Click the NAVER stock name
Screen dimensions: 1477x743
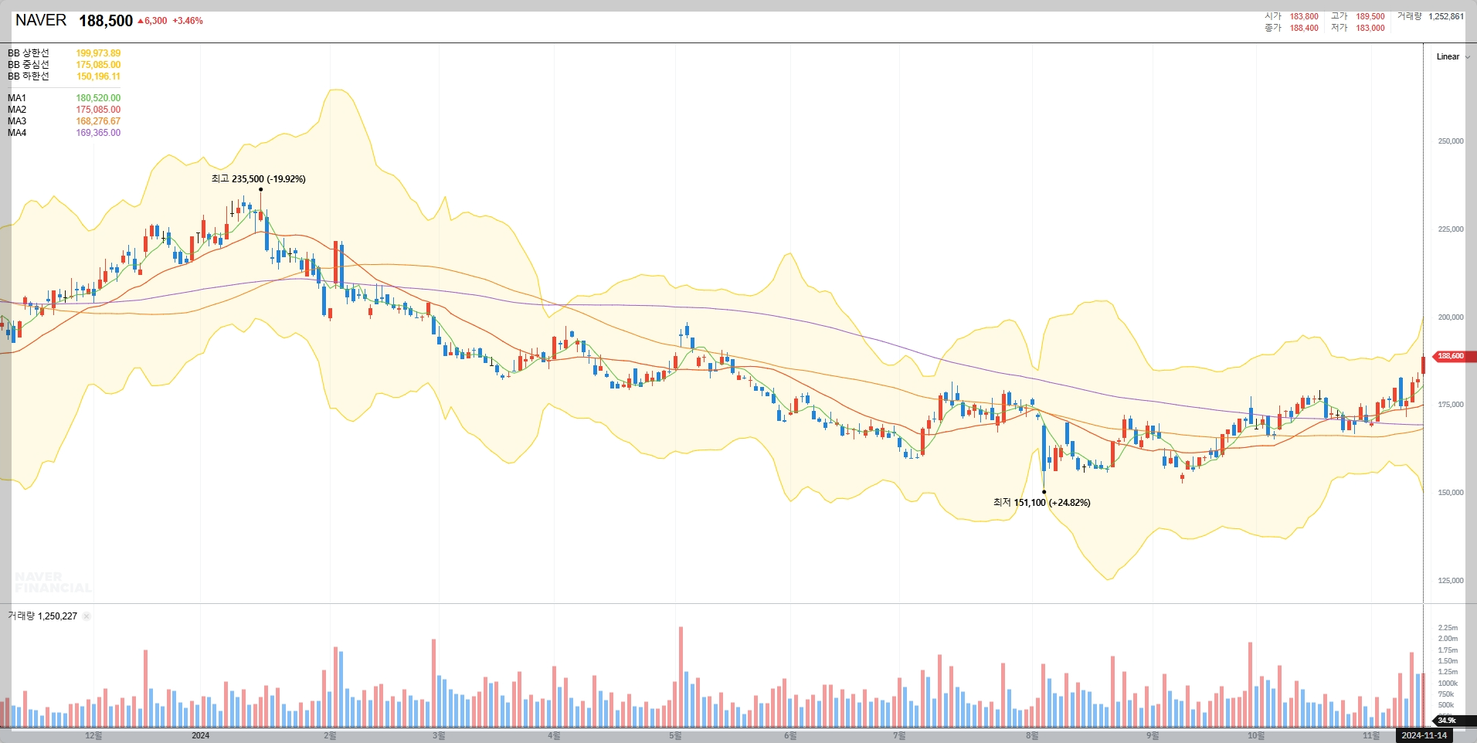point(41,20)
